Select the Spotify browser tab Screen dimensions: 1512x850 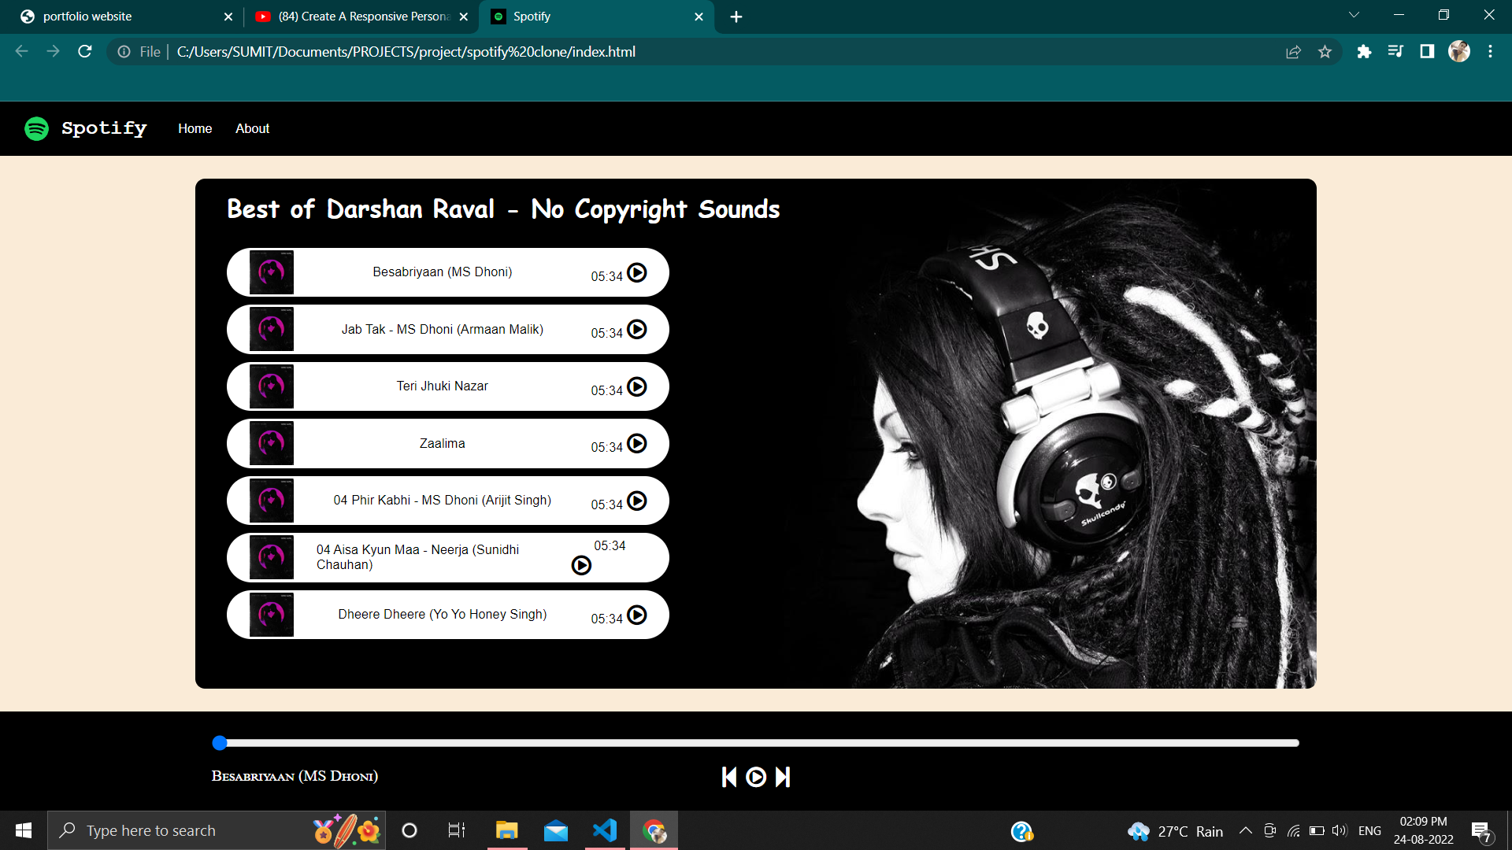coord(595,17)
